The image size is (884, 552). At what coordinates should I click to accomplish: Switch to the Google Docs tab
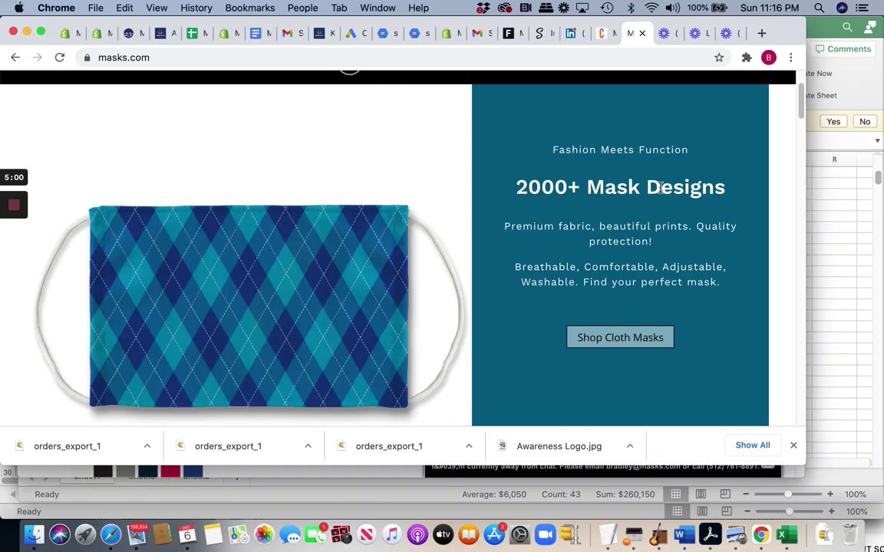tap(260, 33)
